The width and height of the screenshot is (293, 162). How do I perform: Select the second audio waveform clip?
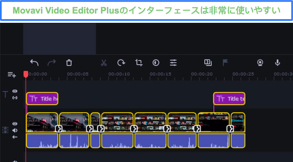(x=74, y=141)
